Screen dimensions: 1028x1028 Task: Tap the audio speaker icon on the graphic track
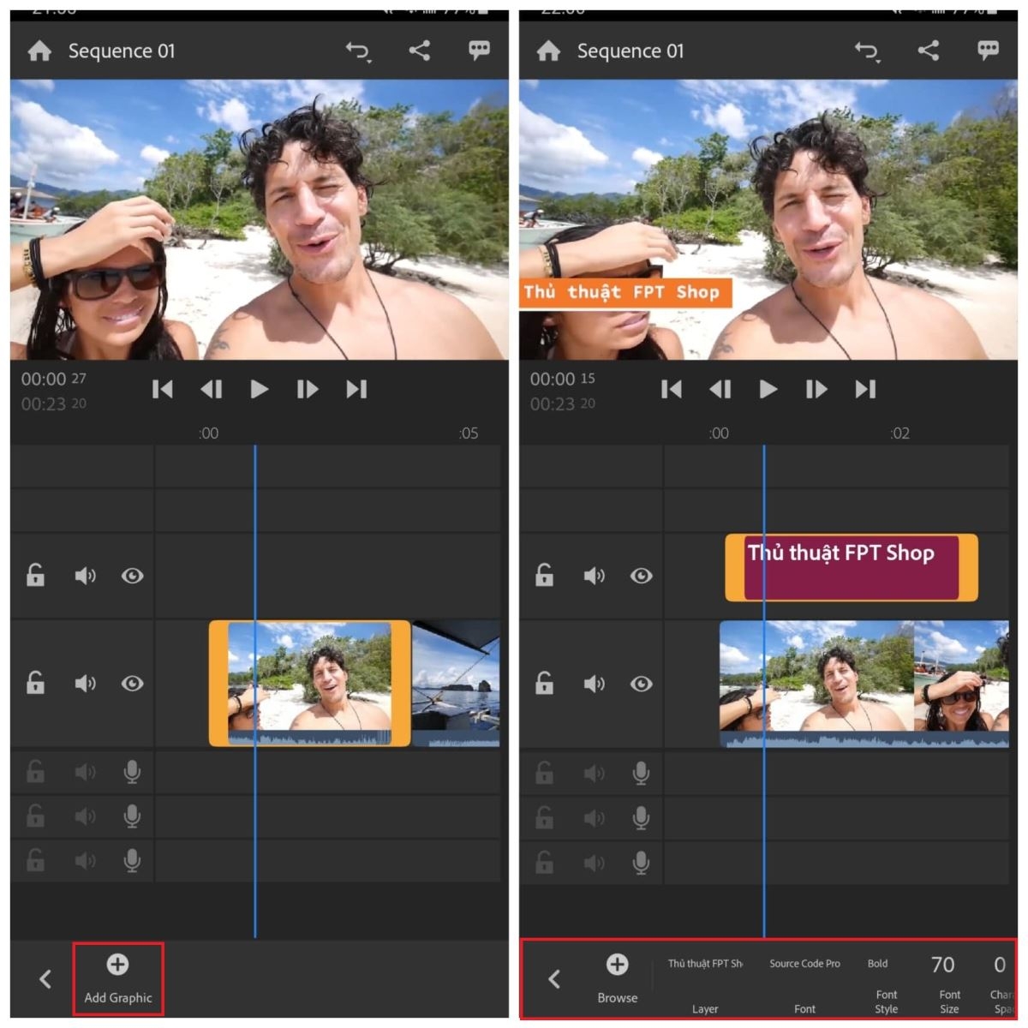(x=595, y=576)
